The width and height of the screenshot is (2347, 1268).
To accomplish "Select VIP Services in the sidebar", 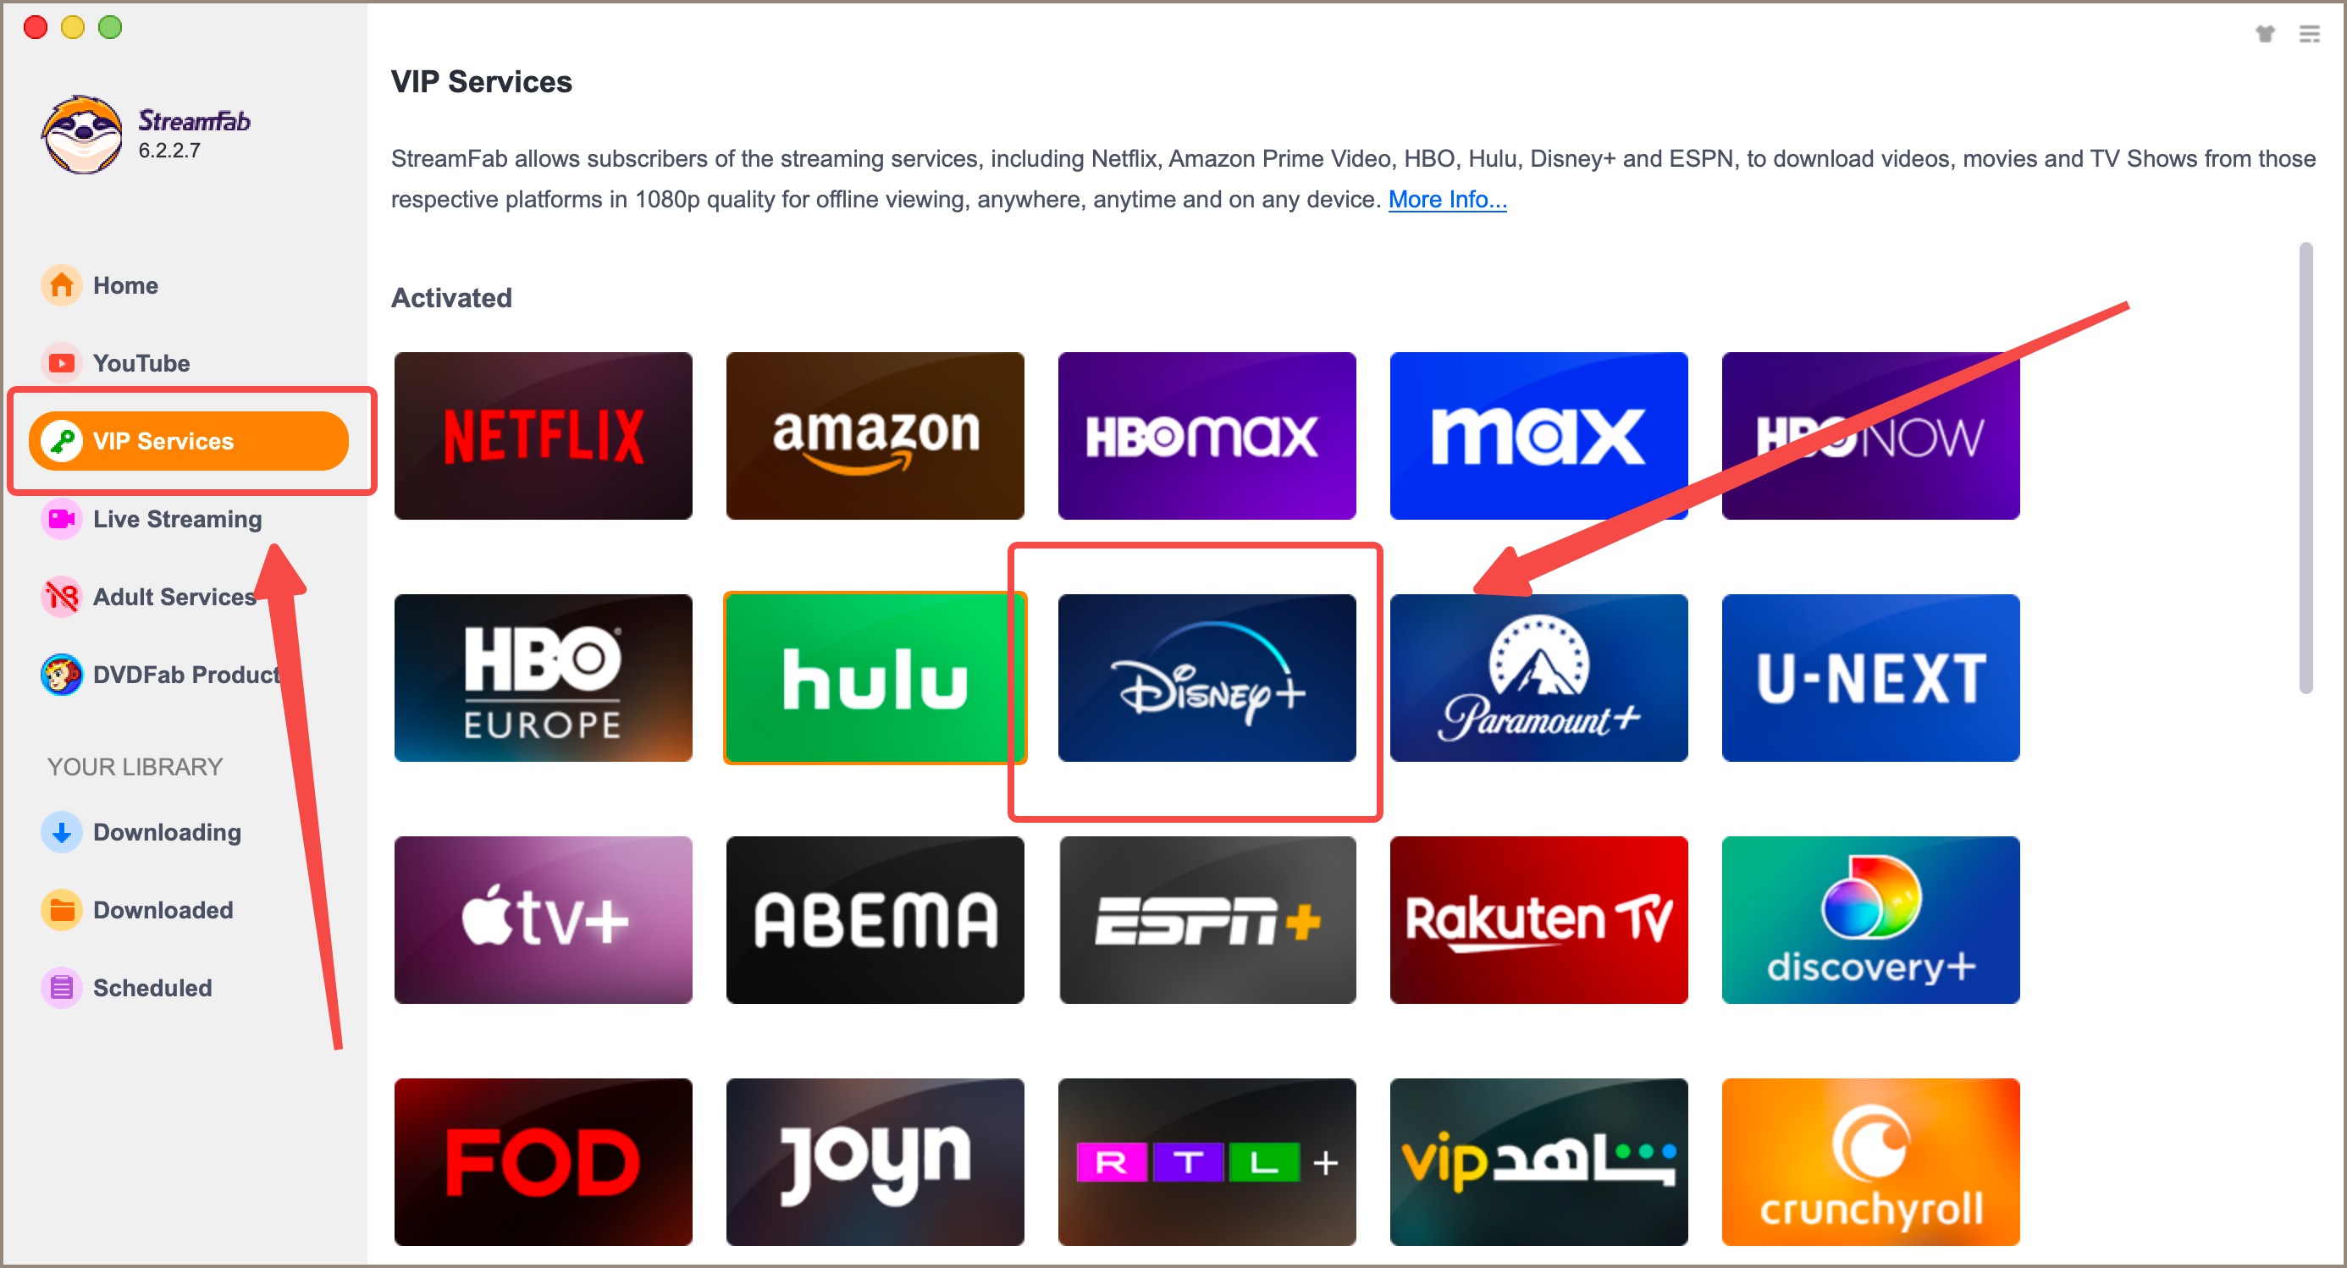I will 188,441.
